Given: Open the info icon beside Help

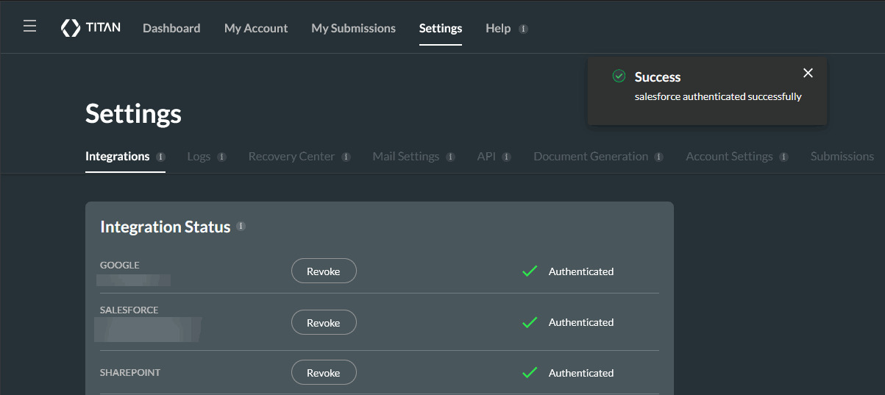Looking at the screenshot, I should [x=523, y=29].
